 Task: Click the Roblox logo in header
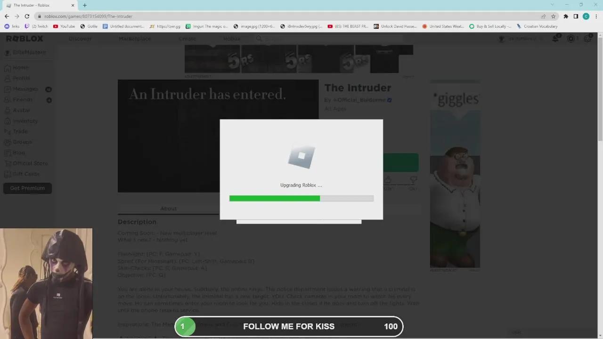coord(24,39)
